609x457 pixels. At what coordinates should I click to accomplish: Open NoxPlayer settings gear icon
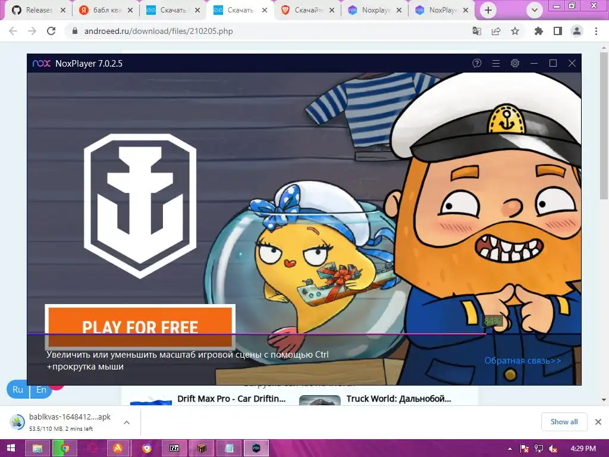(x=514, y=63)
